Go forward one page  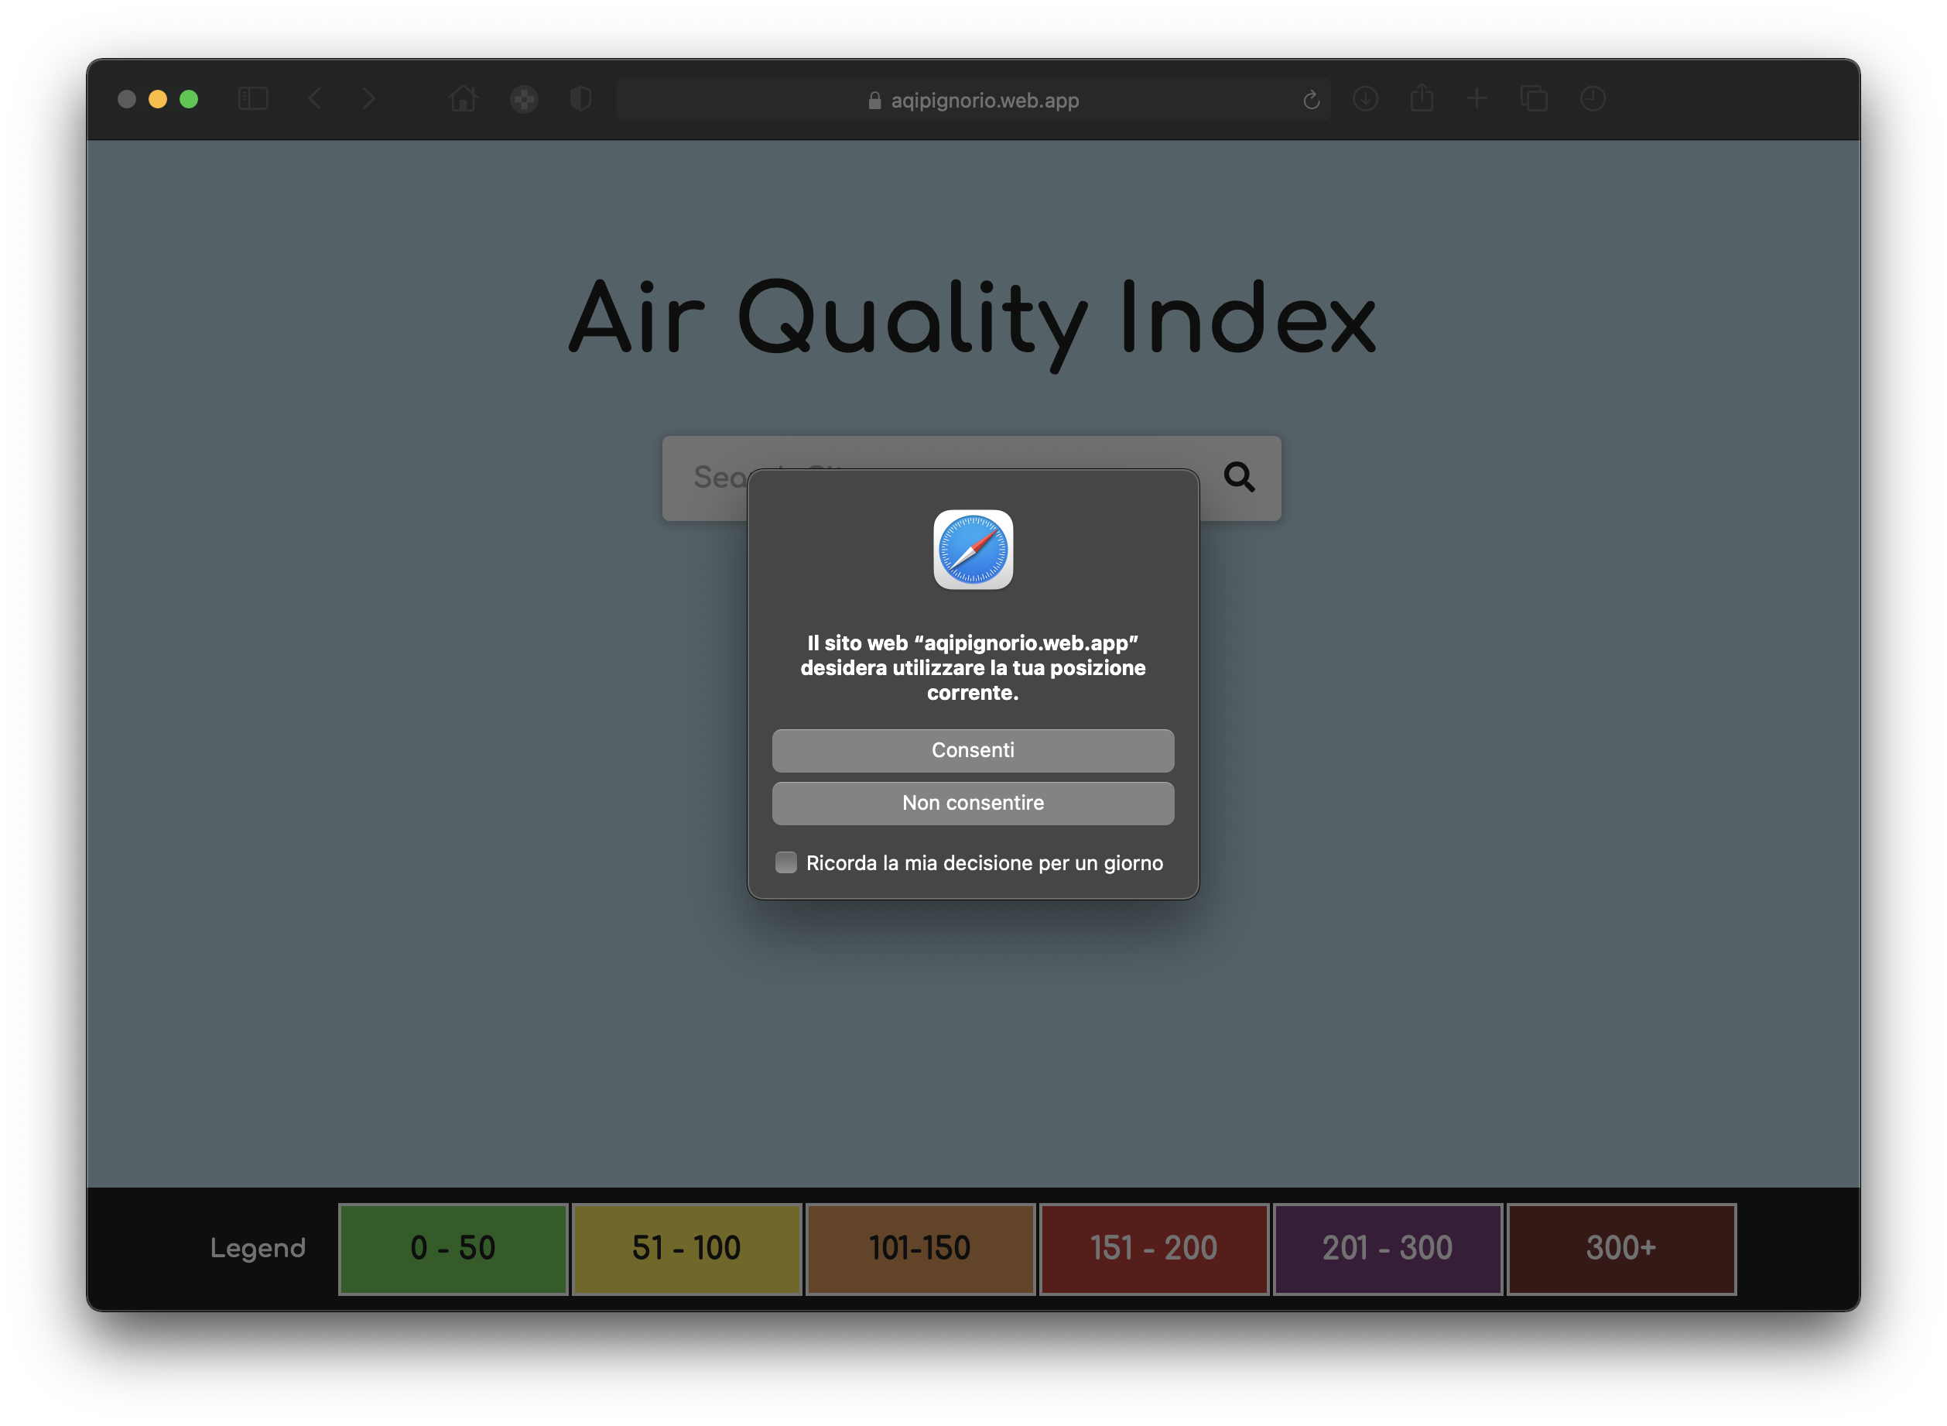pyautogui.click(x=369, y=99)
